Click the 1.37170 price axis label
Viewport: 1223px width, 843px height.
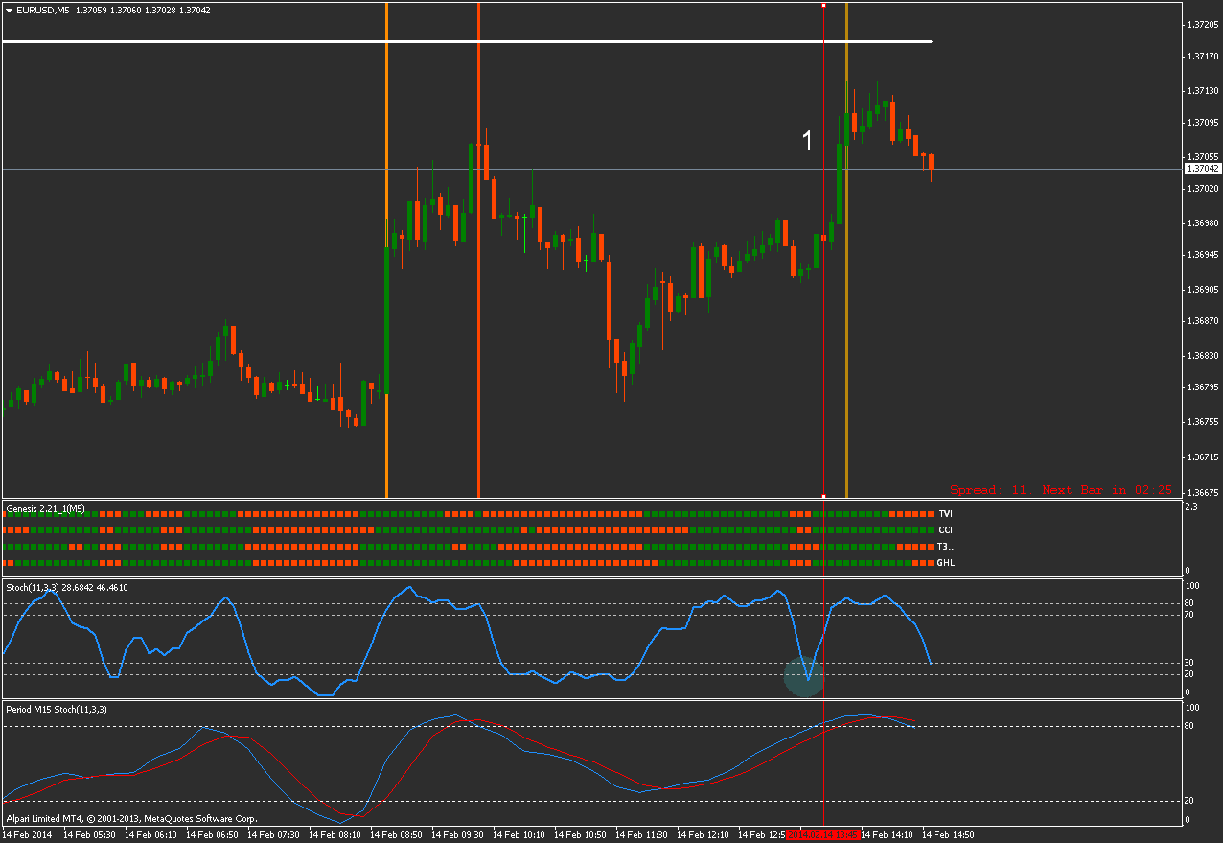point(1202,57)
